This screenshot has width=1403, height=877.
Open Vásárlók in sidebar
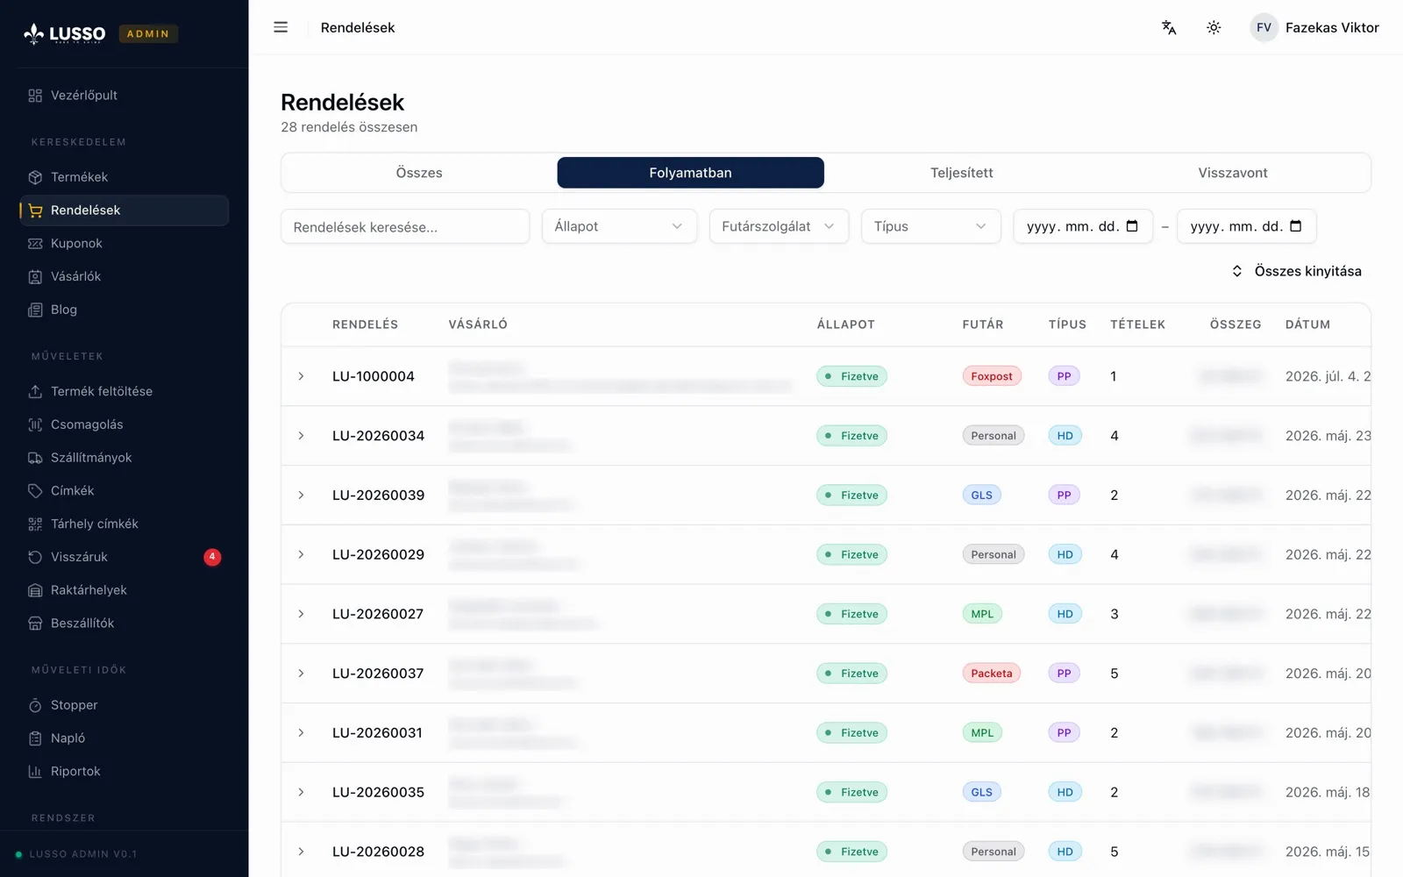124,276
